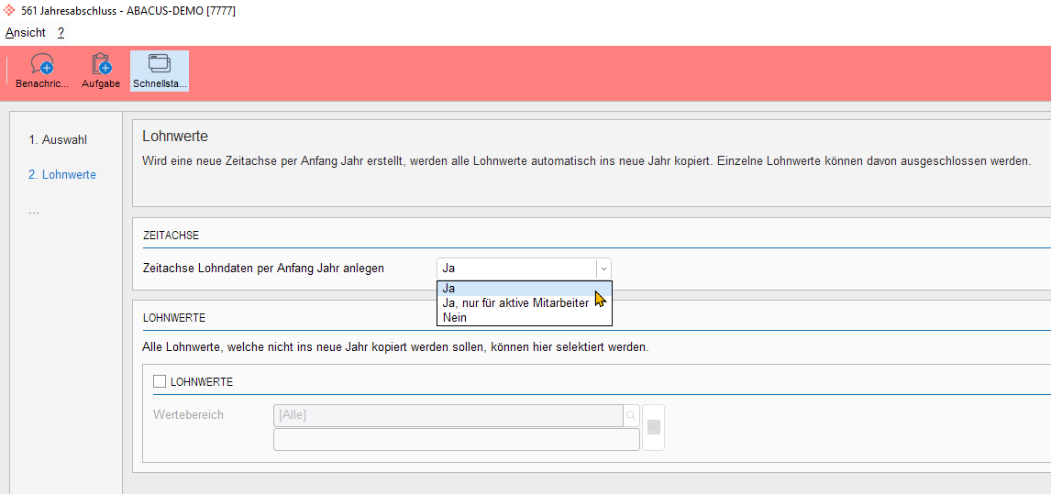Select step '2. Lohnwerte' in sidebar

62,174
